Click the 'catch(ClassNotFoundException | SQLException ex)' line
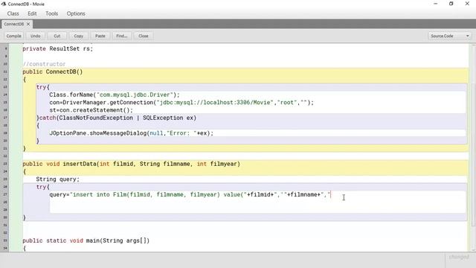Image resolution: width=476 pixels, height=268 pixels. tap(116, 118)
